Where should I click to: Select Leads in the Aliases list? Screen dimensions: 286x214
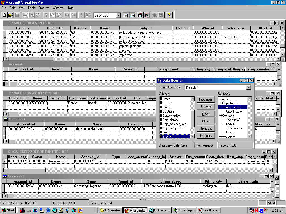(x=166, y=132)
